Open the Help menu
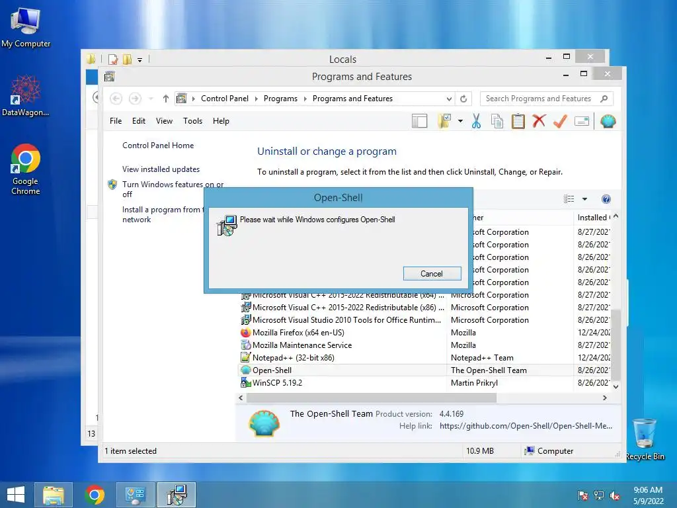 click(x=221, y=121)
